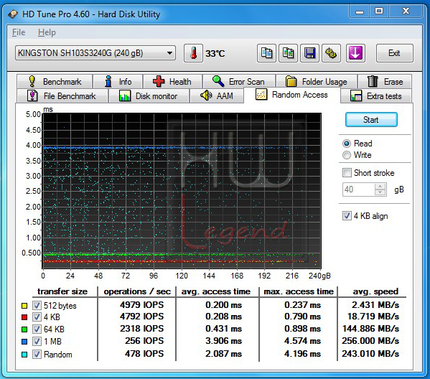Save screenshot with floppy disk icon

tap(309, 53)
